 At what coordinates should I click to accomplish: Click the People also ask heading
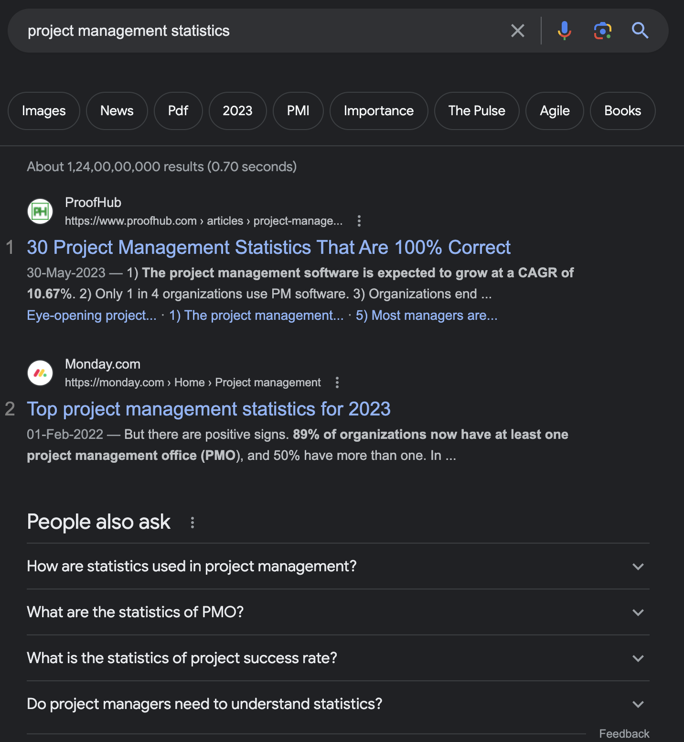(99, 522)
